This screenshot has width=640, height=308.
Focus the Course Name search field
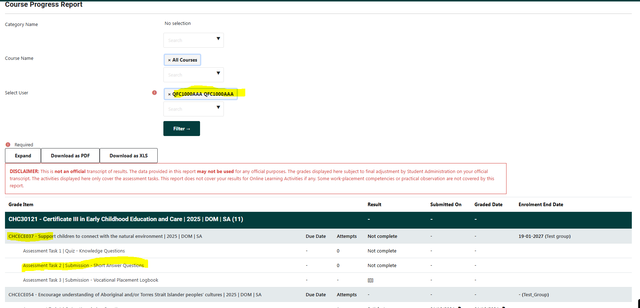pos(189,75)
